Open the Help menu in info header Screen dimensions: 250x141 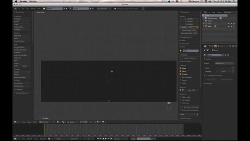39,9
